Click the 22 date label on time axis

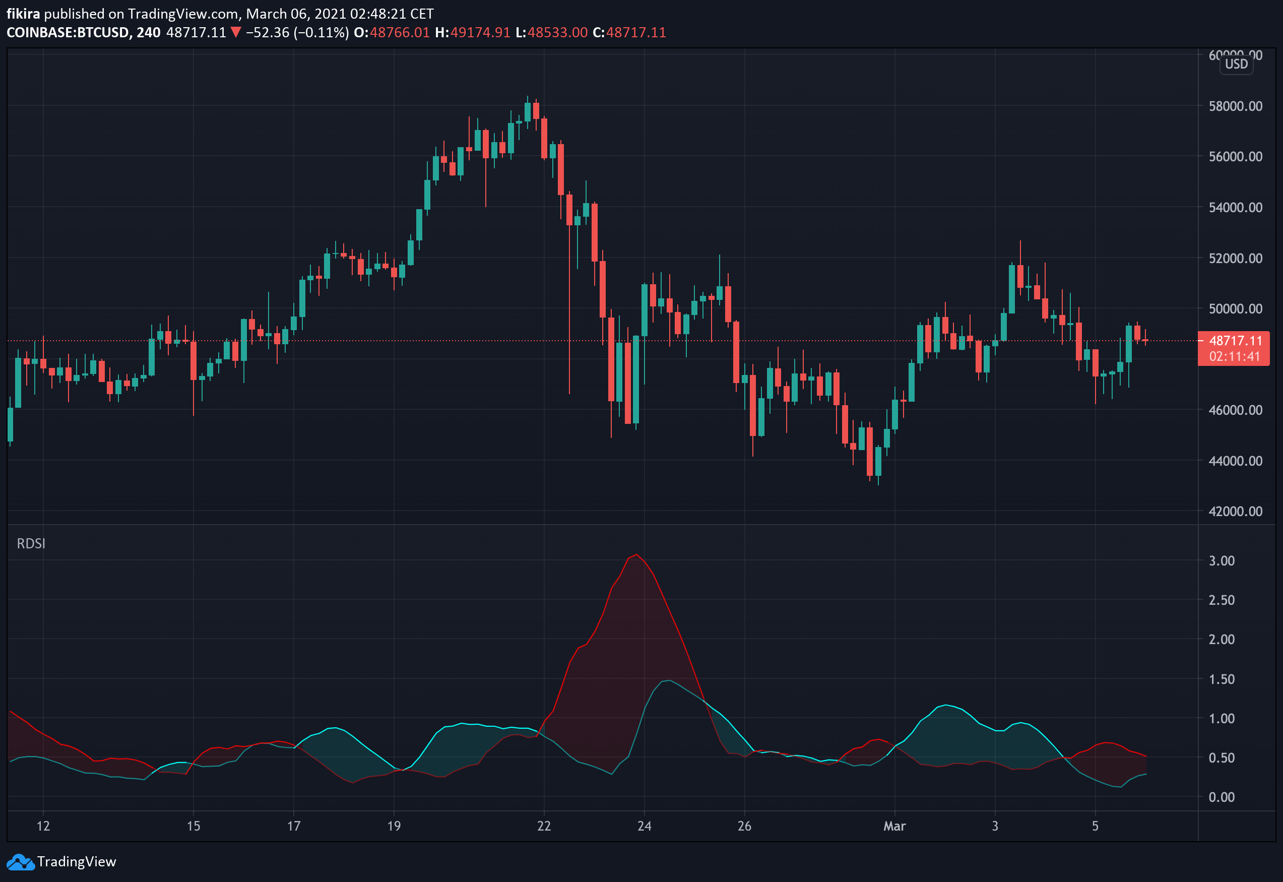click(x=544, y=826)
